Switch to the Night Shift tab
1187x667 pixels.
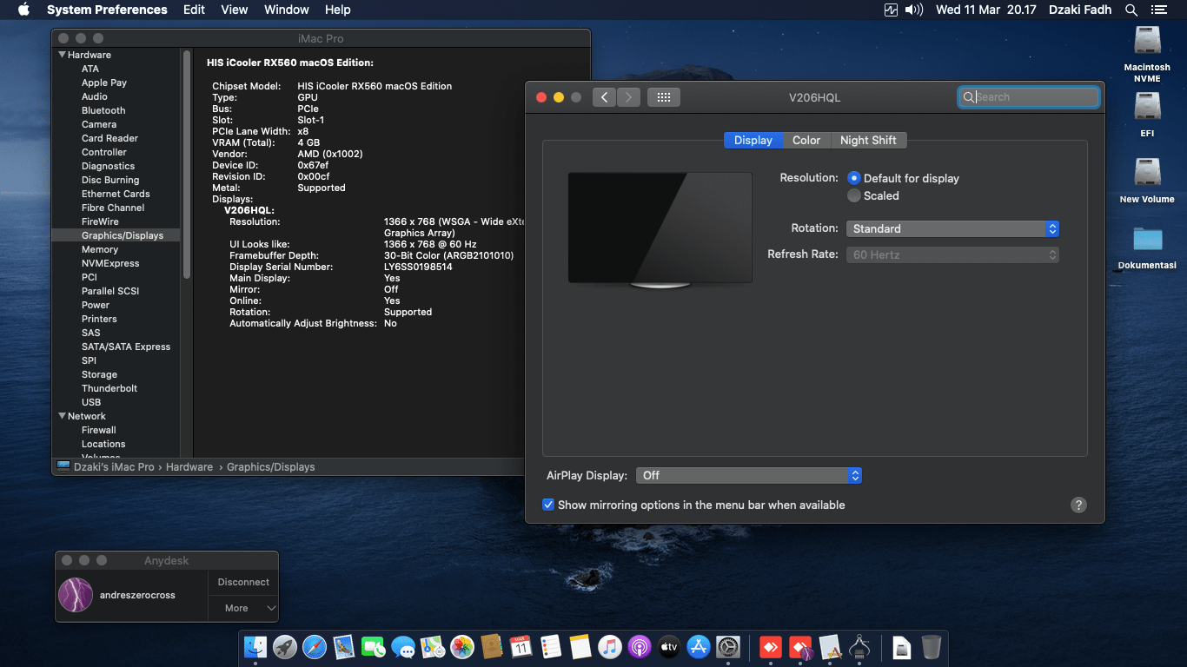(869, 140)
